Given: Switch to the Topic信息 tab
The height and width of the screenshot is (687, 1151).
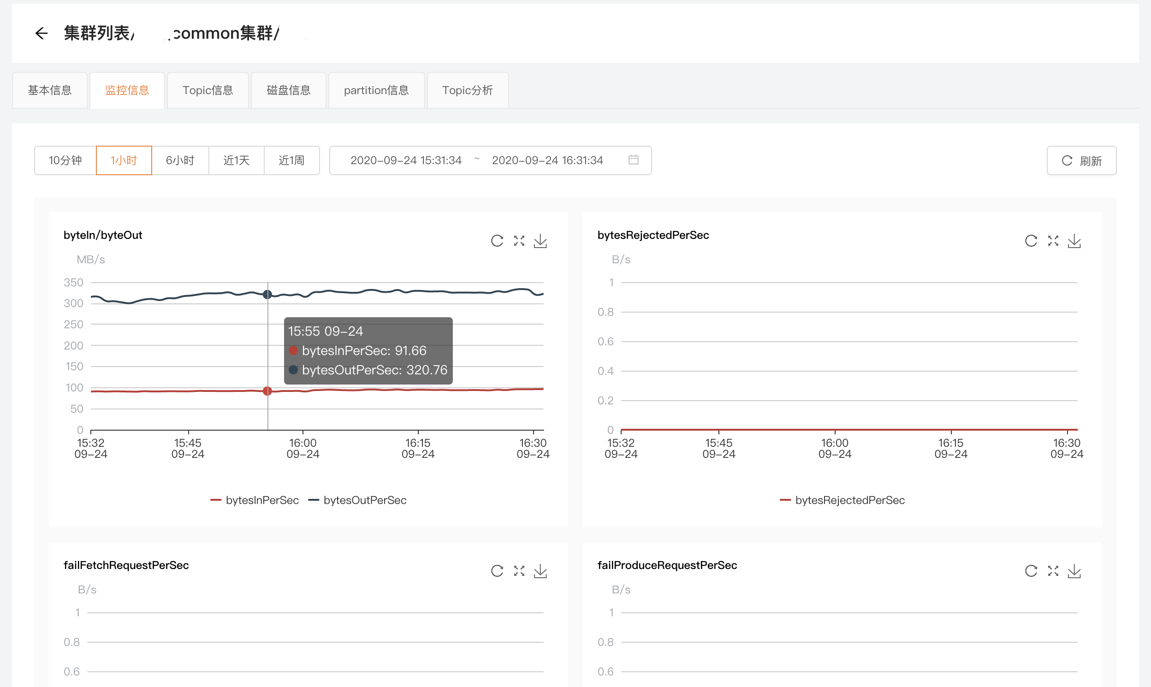Looking at the screenshot, I should tap(208, 90).
